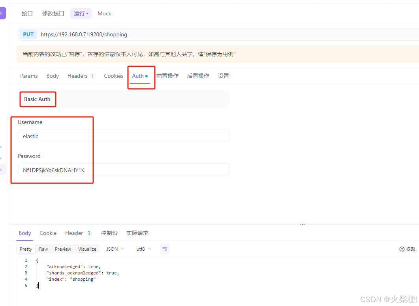The width and height of the screenshot is (419, 306).
Task: Select the Cookies request tab
Action: [114, 76]
